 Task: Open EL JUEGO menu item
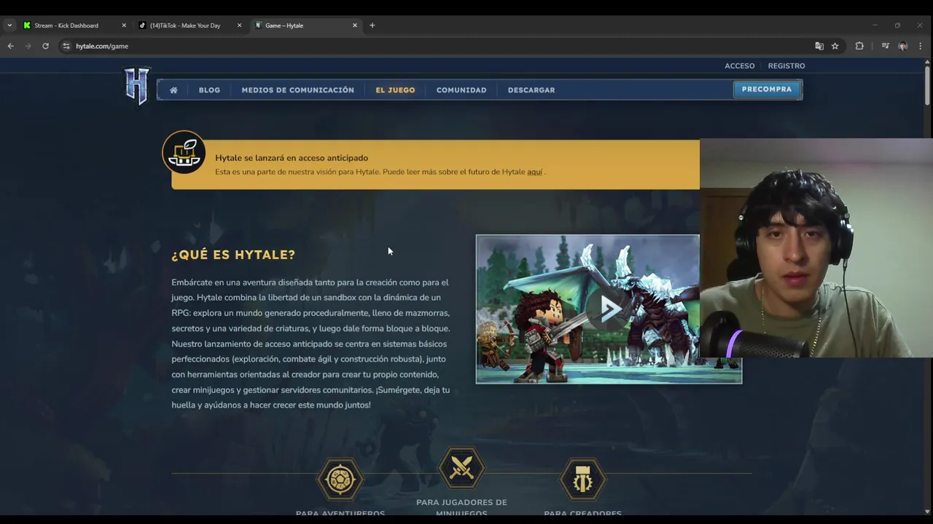pos(395,90)
